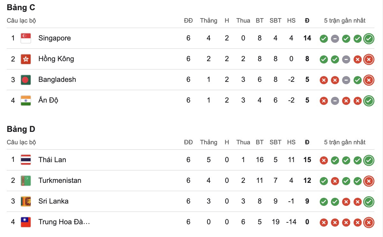This screenshot has height=237, width=383.
Task: Open the Turkmenistan team link
Action: pyautogui.click(x=60, y=180)
